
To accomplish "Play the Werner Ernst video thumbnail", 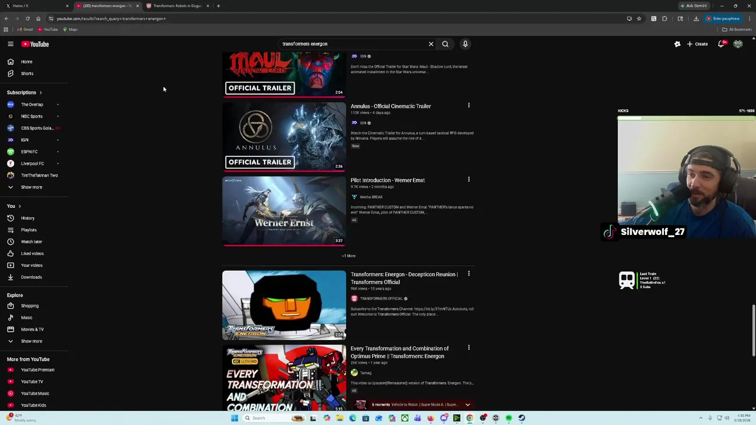I will pyautogui.click(x=284, y=211).
